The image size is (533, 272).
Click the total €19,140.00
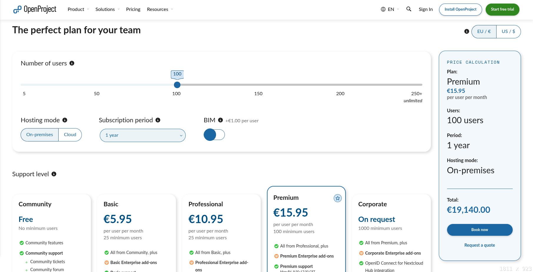(469, 210)
